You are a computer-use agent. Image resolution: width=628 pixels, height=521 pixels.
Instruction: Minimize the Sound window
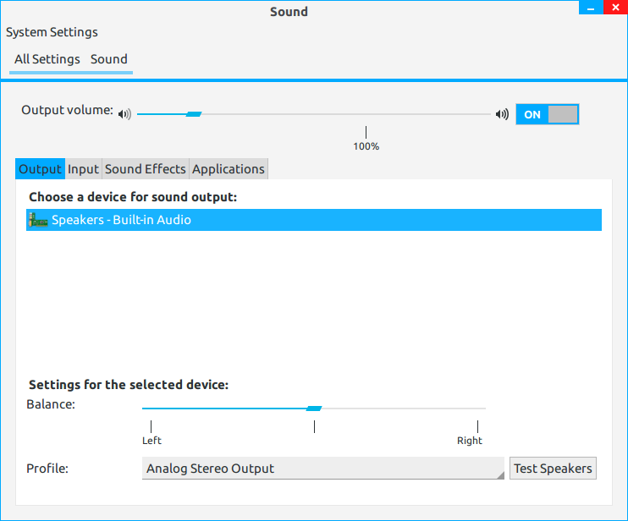coord(589,8)
